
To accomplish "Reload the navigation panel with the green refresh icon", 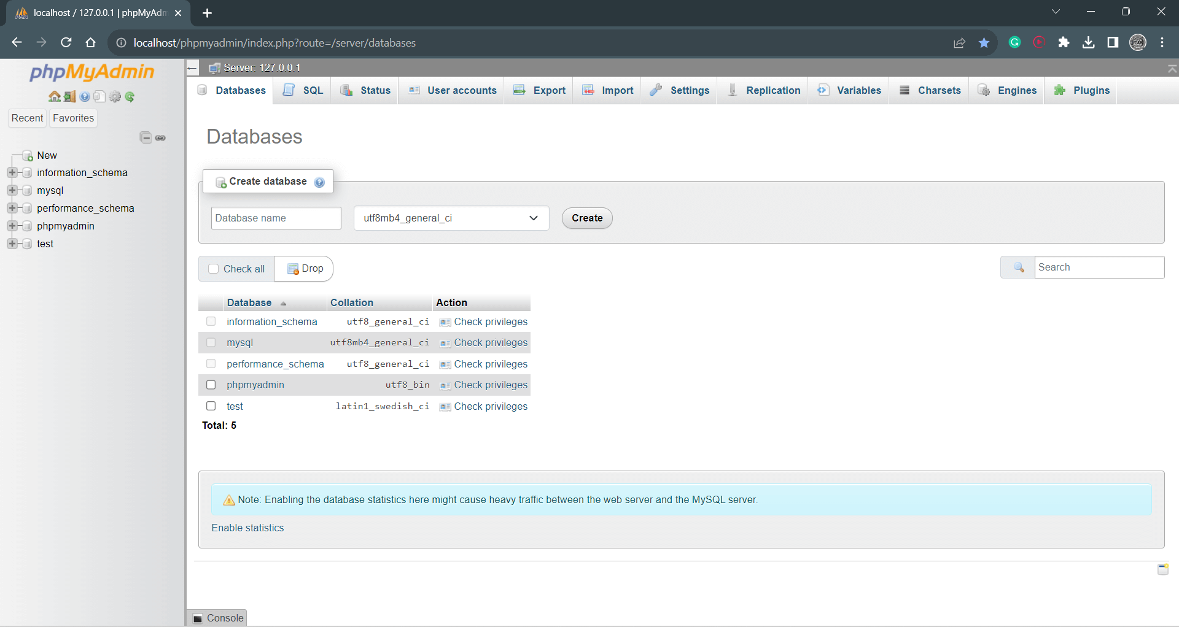I will coord(130,96).
